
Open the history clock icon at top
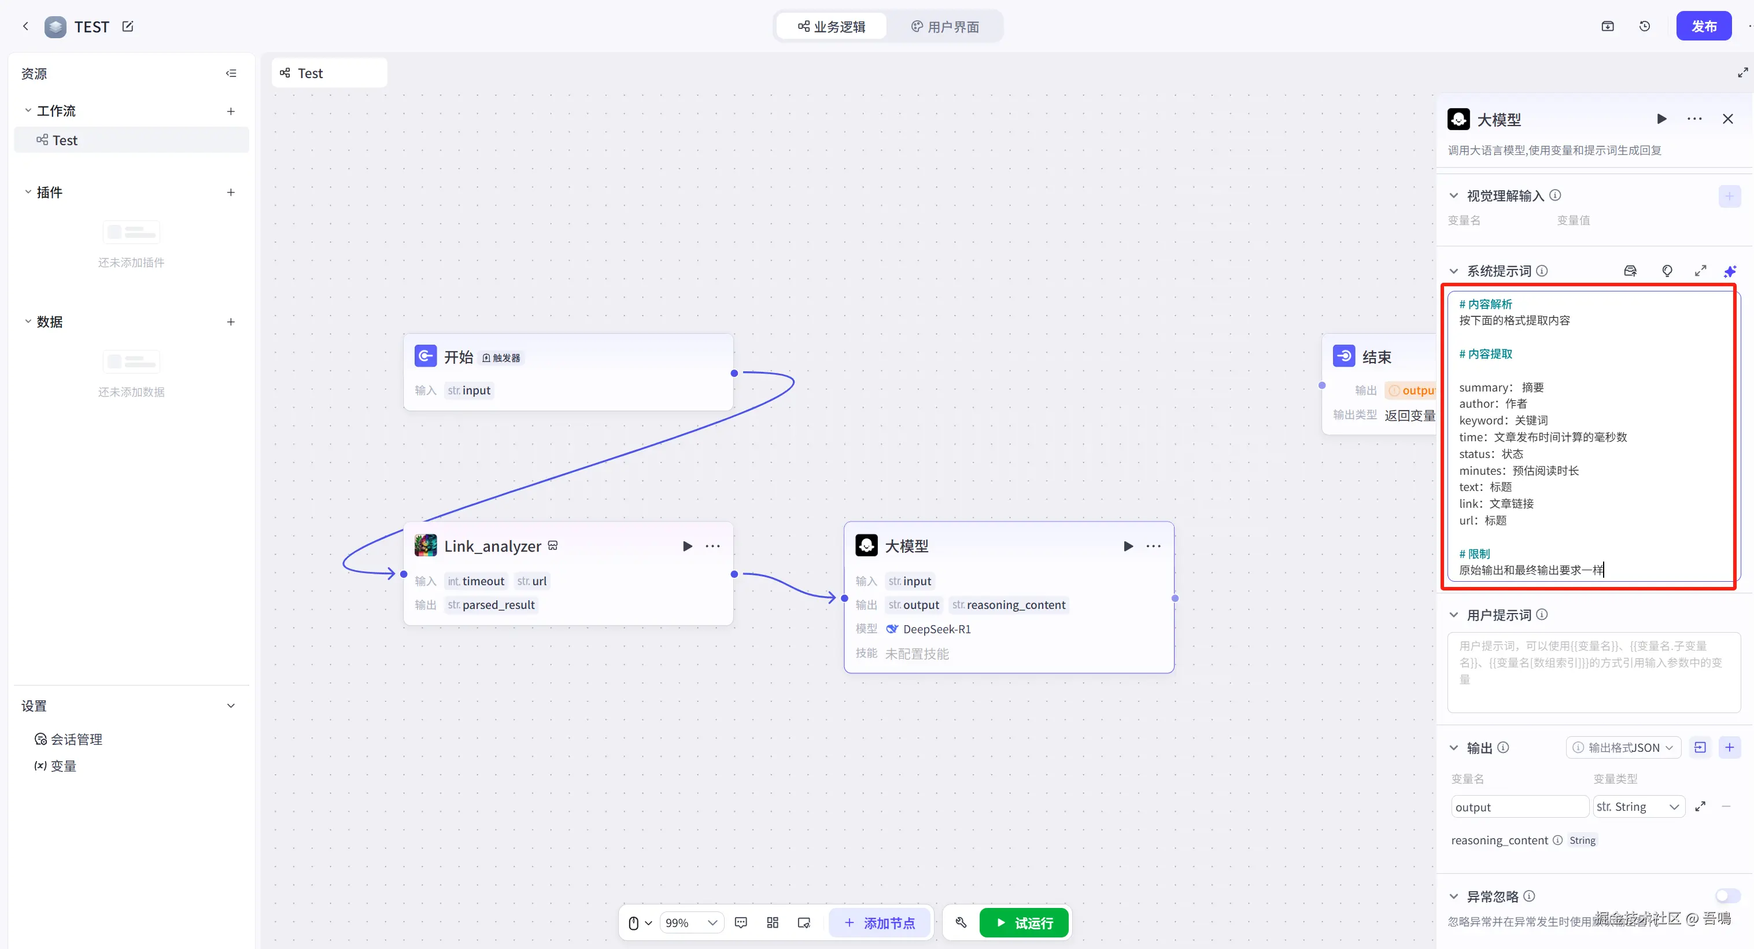click(1644, 27)
